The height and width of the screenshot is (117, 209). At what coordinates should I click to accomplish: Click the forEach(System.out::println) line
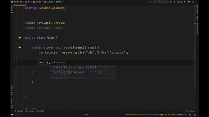coord(77,72)
